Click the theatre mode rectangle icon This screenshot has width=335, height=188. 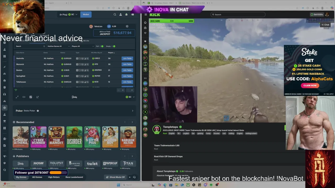tap(24, 97)
